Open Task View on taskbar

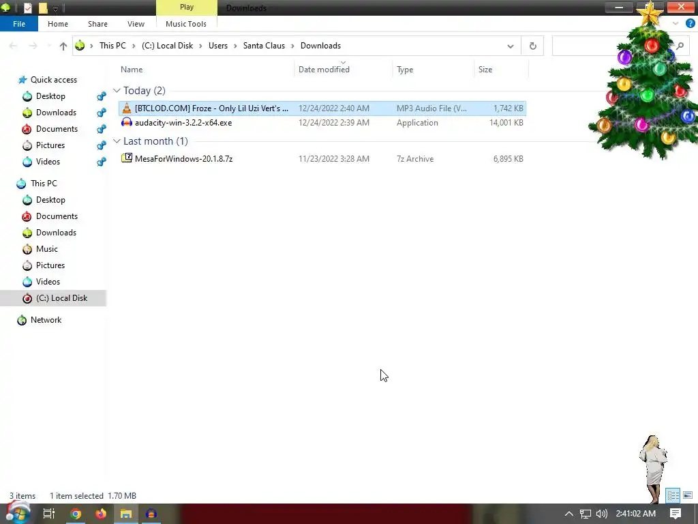tap(48, 514)
